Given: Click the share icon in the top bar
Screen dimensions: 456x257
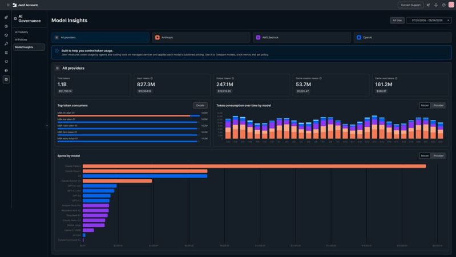Looking at the screenshot, I should [428, 5].
